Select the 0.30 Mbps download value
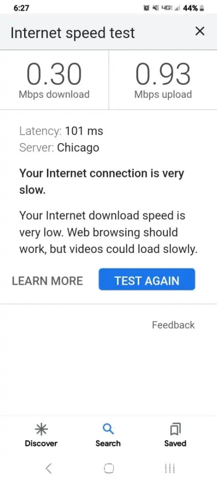Viewport: 217px width, 483px height. tap(54, 74)
